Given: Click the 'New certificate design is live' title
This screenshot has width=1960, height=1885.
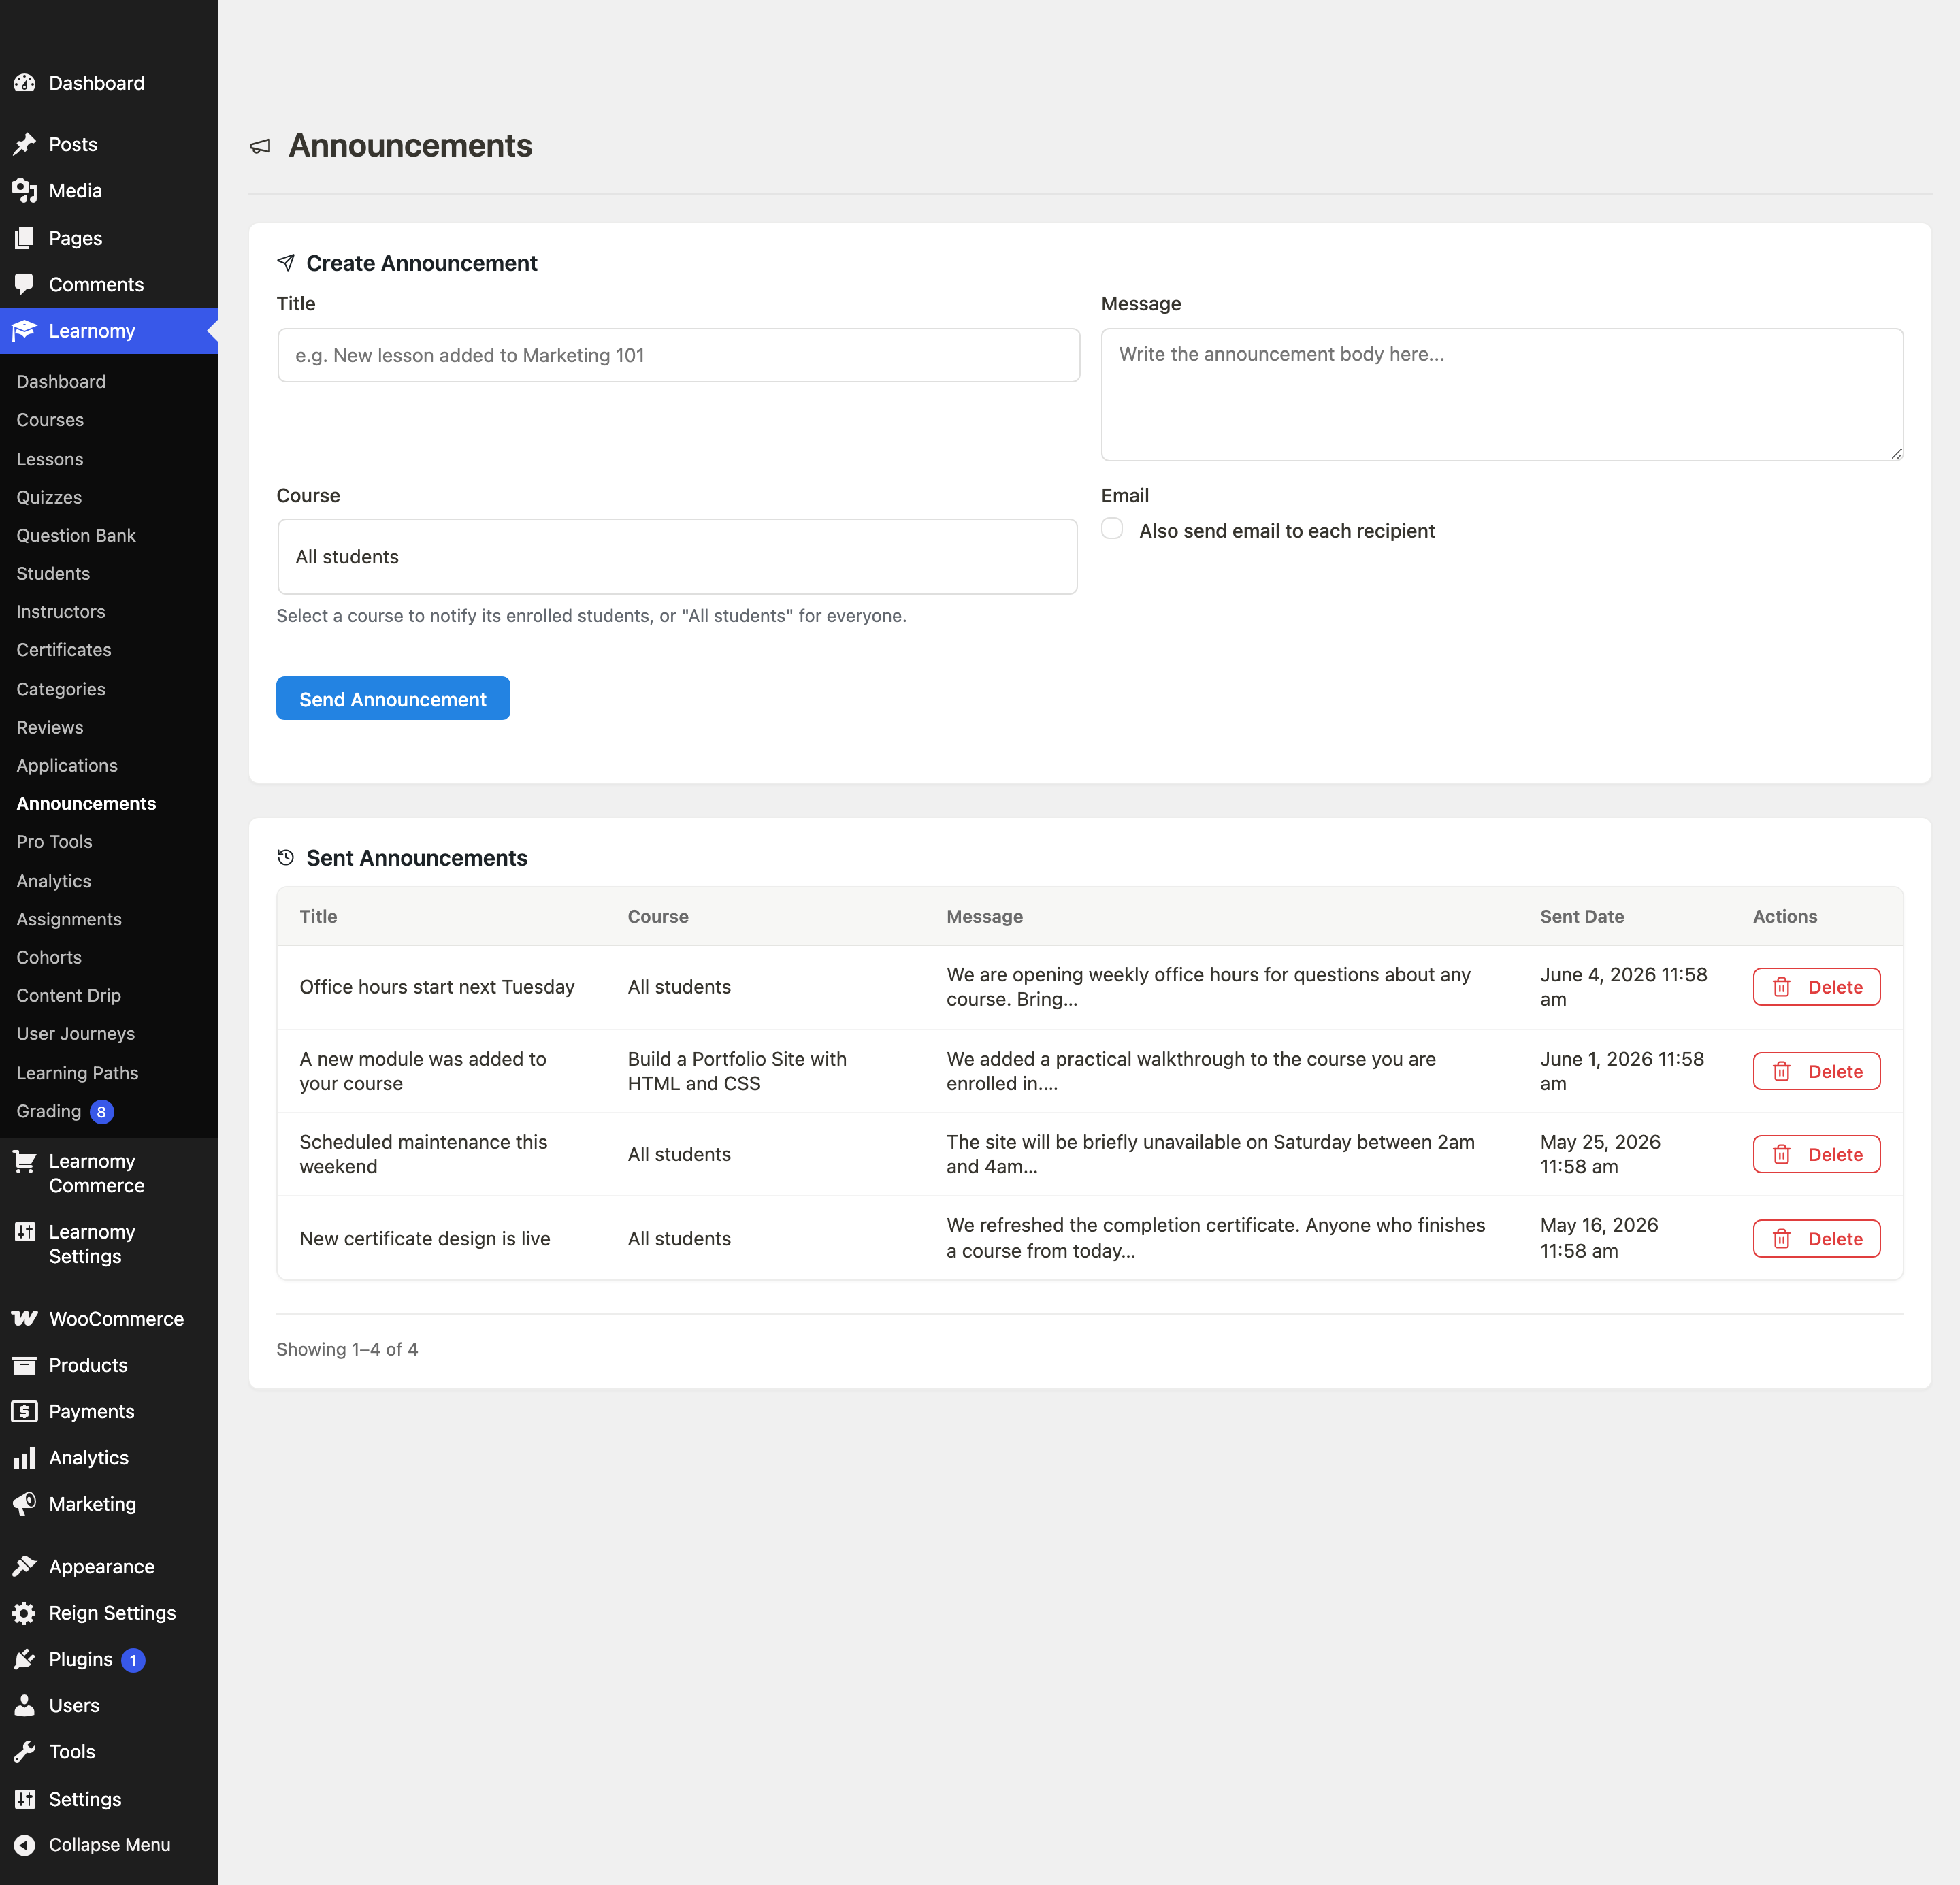Looking at the screenshot, I should [x=425, y=1238].
